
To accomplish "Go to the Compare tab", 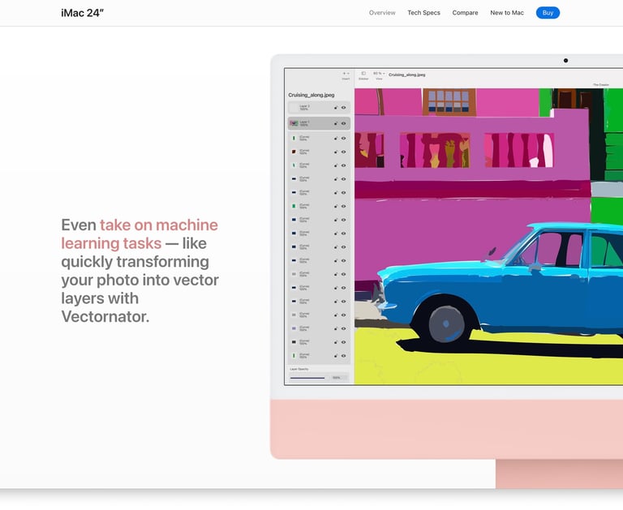I will (465, 13).
